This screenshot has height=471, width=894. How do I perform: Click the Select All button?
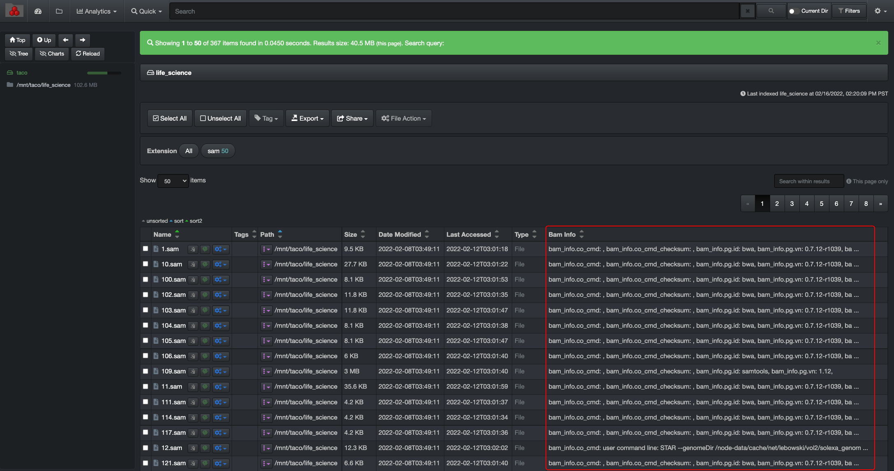tap(170, 118)
